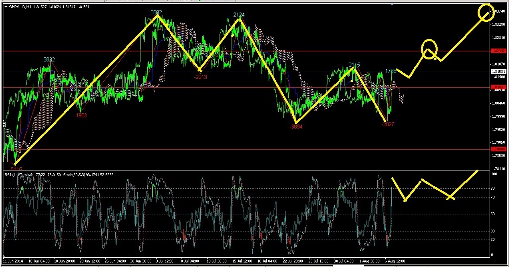This screenshot has width=509, height=267.
Task: Select the -2027 swing low label
Action: 387,124
